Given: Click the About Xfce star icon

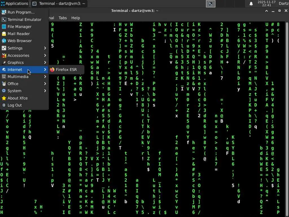Looking at the screenshot, I should click(x=4, y=98).
